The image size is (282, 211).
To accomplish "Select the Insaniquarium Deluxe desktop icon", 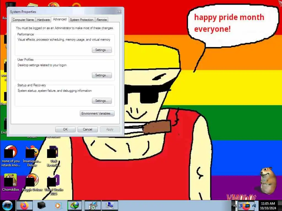I will 32,156.
